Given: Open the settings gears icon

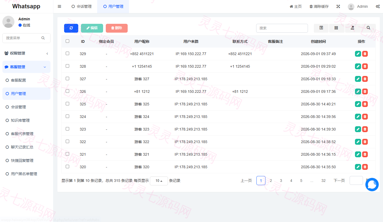Looking at the screenshot, I should [378, 6].
